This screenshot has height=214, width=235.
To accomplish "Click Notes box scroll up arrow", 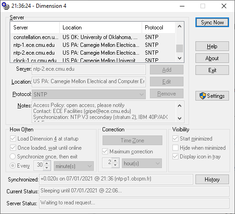I will [179, 106].
